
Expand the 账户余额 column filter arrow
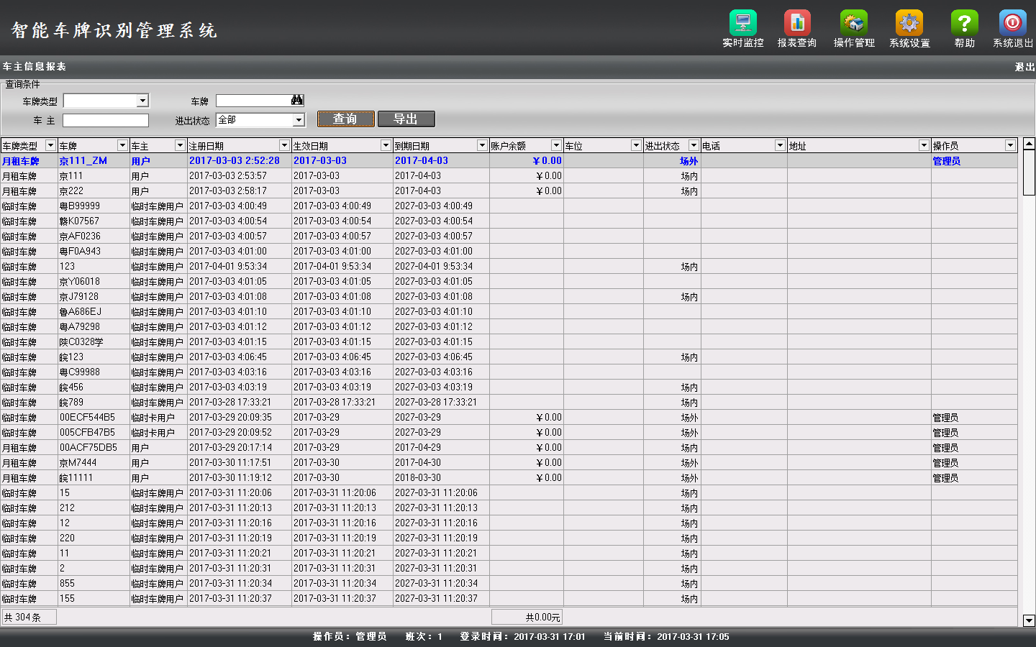556,146
